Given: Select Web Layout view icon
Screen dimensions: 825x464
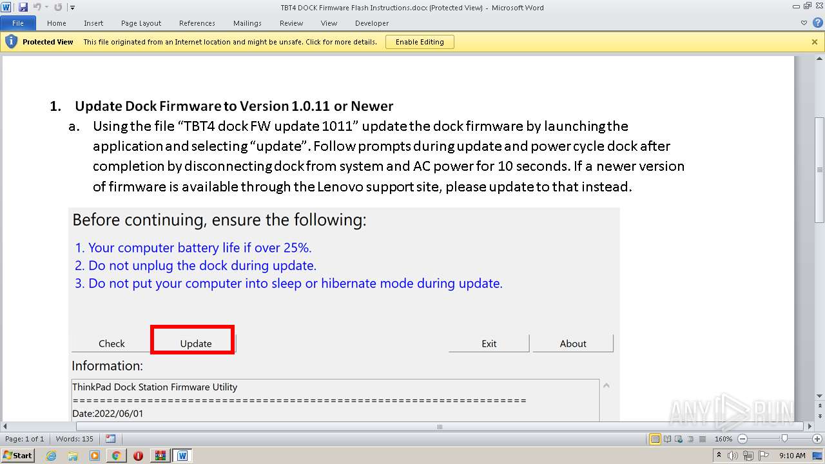Looking at the screenshot, I should tap(677, 439).
